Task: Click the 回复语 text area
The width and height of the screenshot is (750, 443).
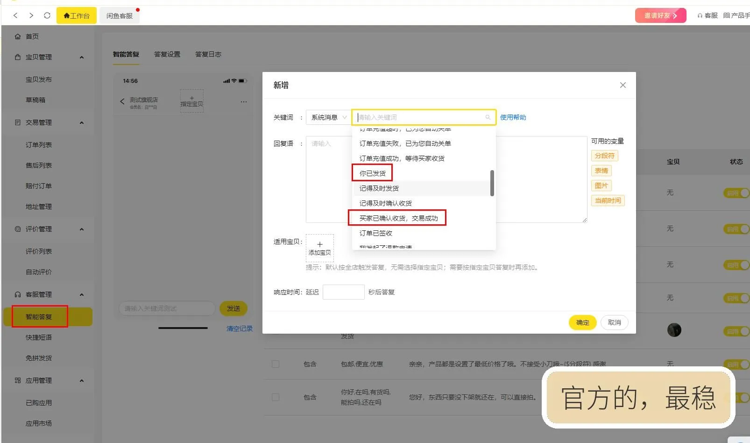Action: (446, 179)
